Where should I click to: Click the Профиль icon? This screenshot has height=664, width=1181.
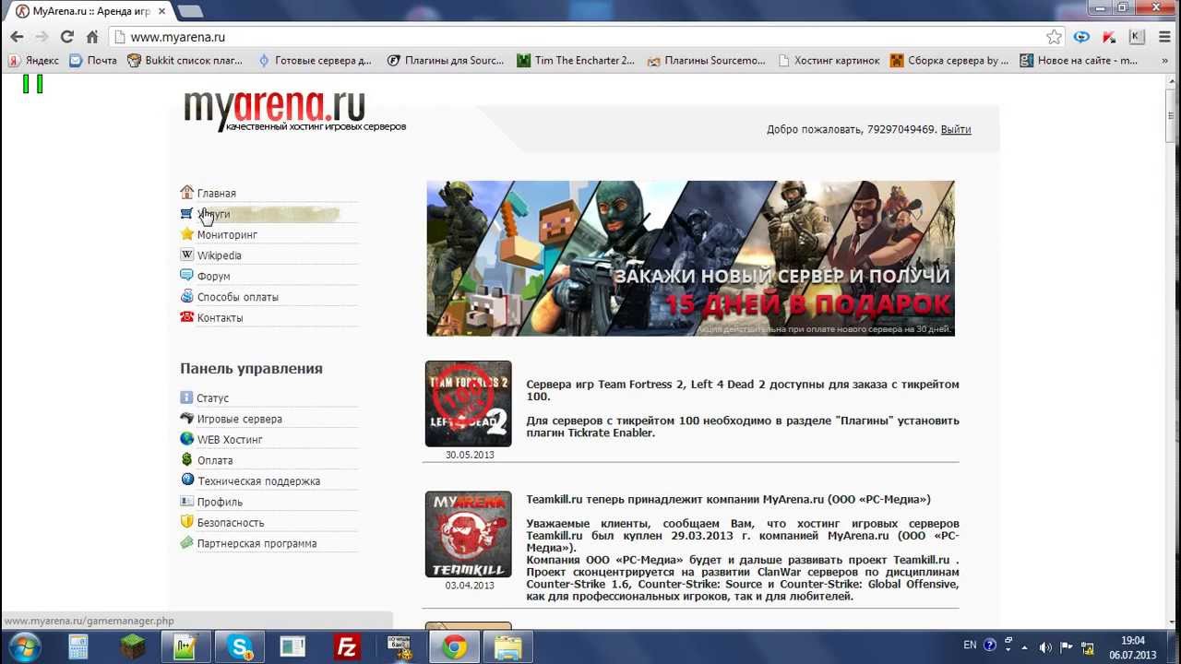(187, 501)
